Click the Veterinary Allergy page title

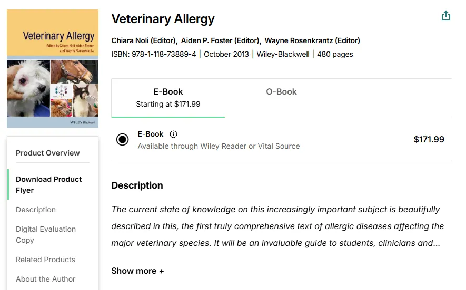coord(163,19)
